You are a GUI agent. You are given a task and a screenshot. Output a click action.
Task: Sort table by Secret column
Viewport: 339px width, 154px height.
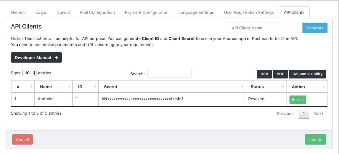tap(172, 87)
